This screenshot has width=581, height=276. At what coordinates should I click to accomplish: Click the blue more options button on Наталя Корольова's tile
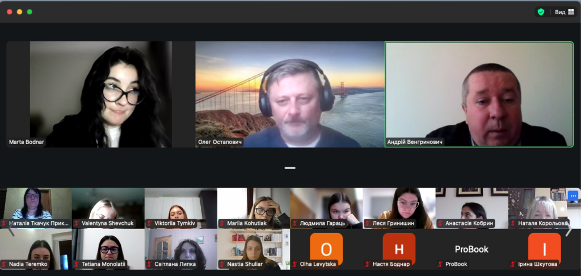coord(572,196)
